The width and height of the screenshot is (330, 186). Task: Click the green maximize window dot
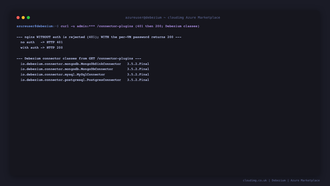click(x=28, y=18)
